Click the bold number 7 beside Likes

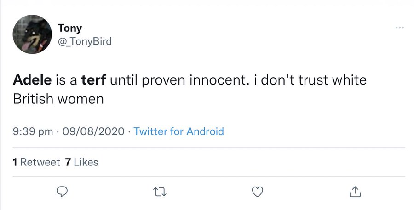[x=68, y=162]
